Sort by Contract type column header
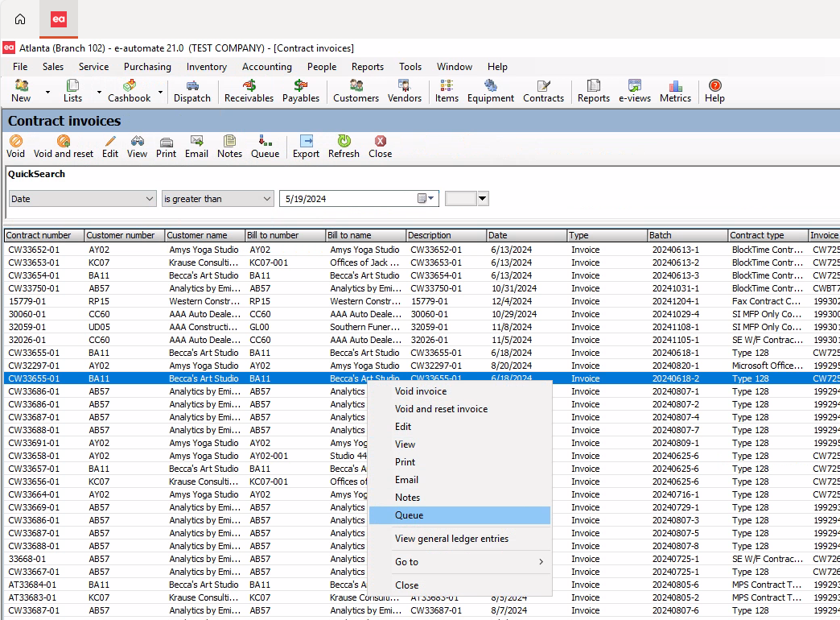 [768, 235]
